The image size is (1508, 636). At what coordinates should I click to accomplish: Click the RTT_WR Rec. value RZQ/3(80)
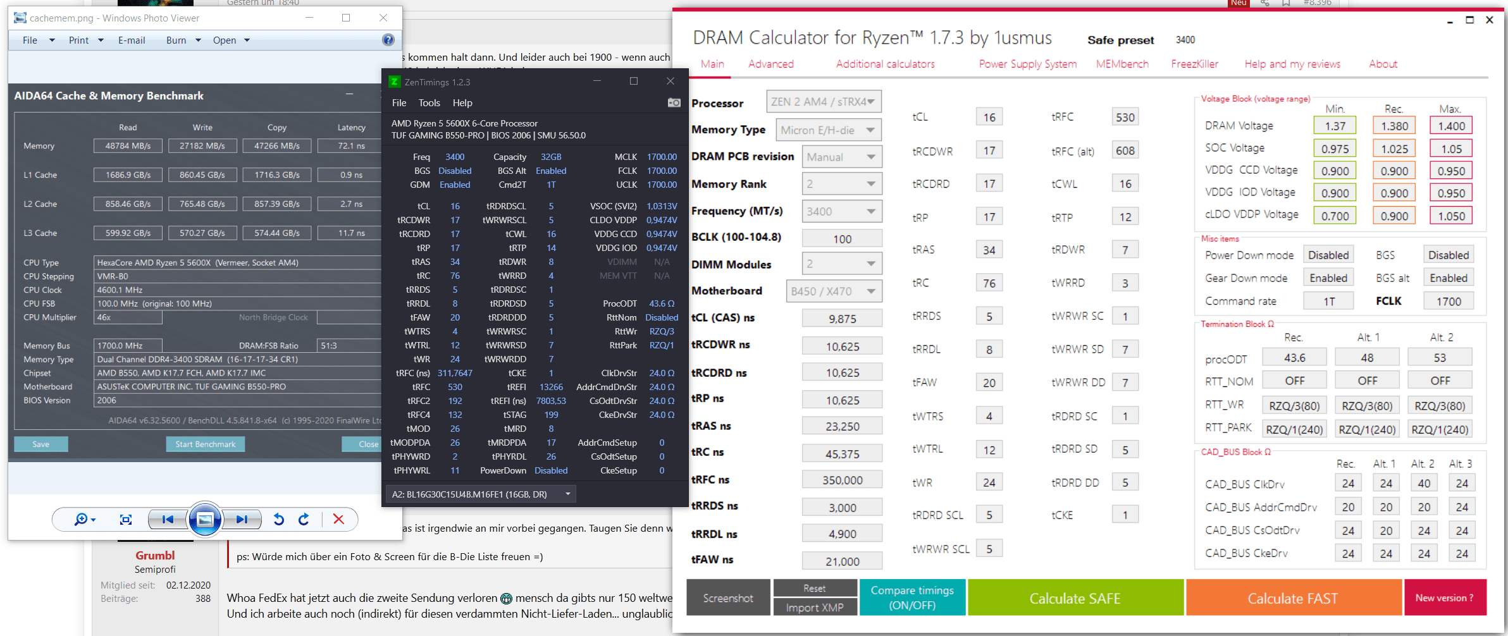1294,405
